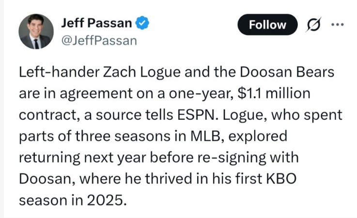Click the name "Zach Logue" in the post
Viewport: 357px width, 218px height.
[129, 73]
